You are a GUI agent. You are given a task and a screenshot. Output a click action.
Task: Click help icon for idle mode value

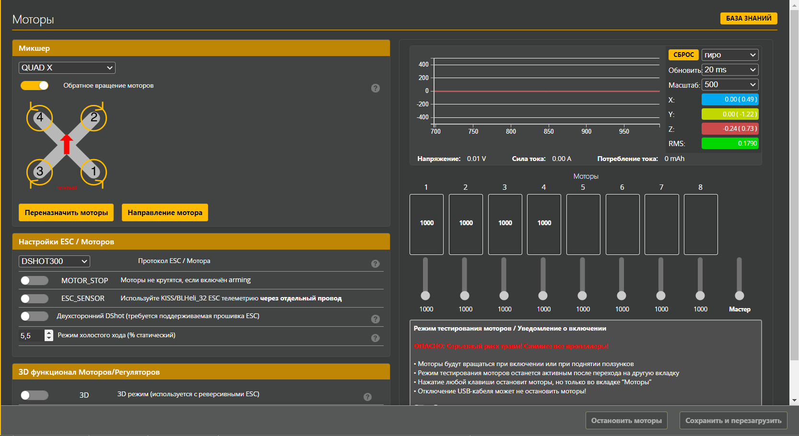[376, 338]
